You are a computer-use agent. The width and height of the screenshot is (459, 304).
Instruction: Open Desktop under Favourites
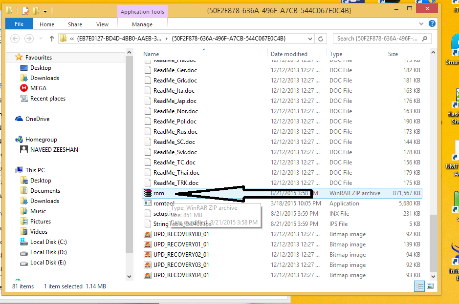[x=41, y=68]
